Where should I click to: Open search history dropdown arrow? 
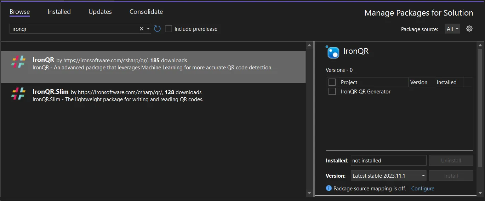(148, 29)
